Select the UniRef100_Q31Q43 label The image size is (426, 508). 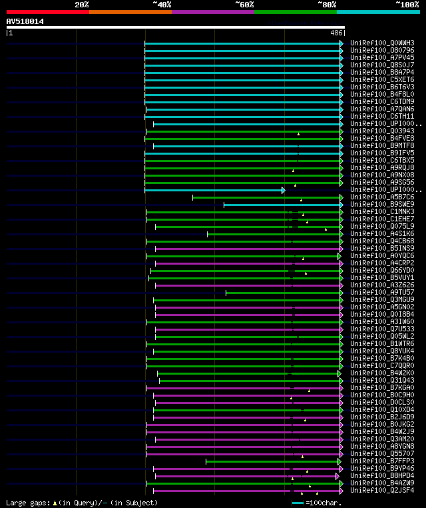pyautogui.click(x=382, y=381)
